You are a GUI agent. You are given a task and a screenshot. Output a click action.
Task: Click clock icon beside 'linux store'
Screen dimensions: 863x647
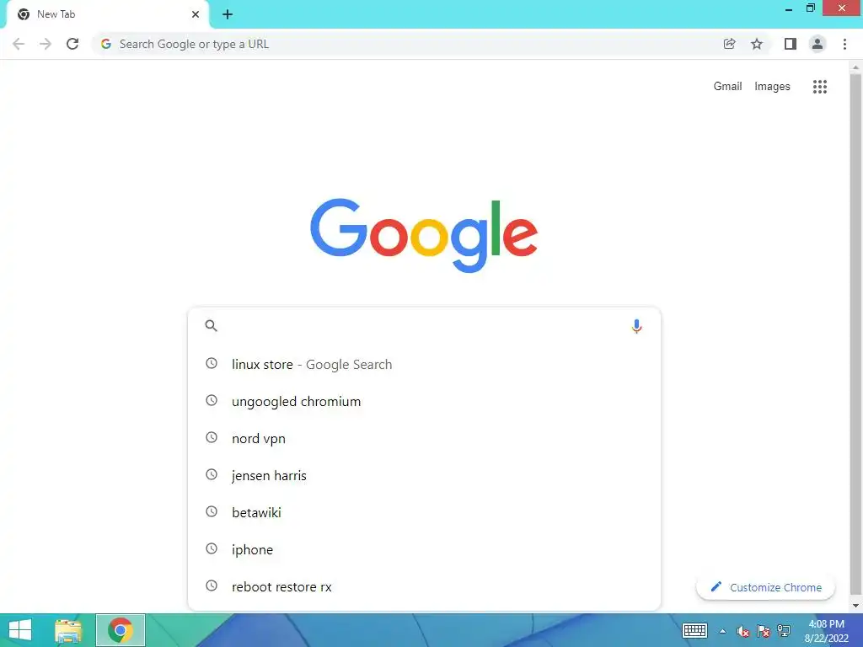click(212, 363)
